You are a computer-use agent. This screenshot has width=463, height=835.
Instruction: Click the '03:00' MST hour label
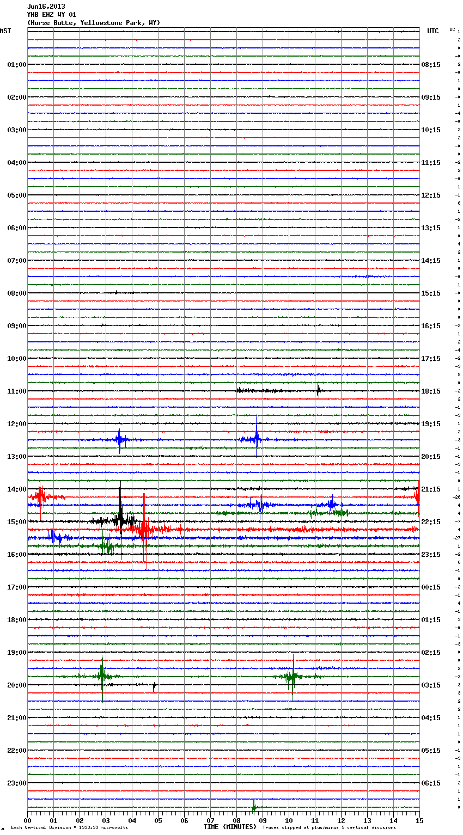coord(16,130)
